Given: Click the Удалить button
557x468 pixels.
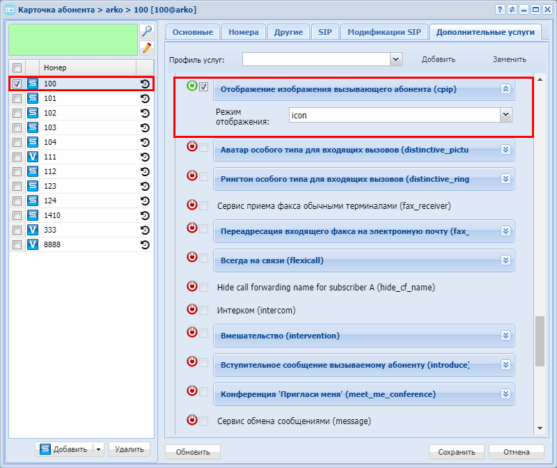Looking at the screenshot, I should tap(129, 449).
